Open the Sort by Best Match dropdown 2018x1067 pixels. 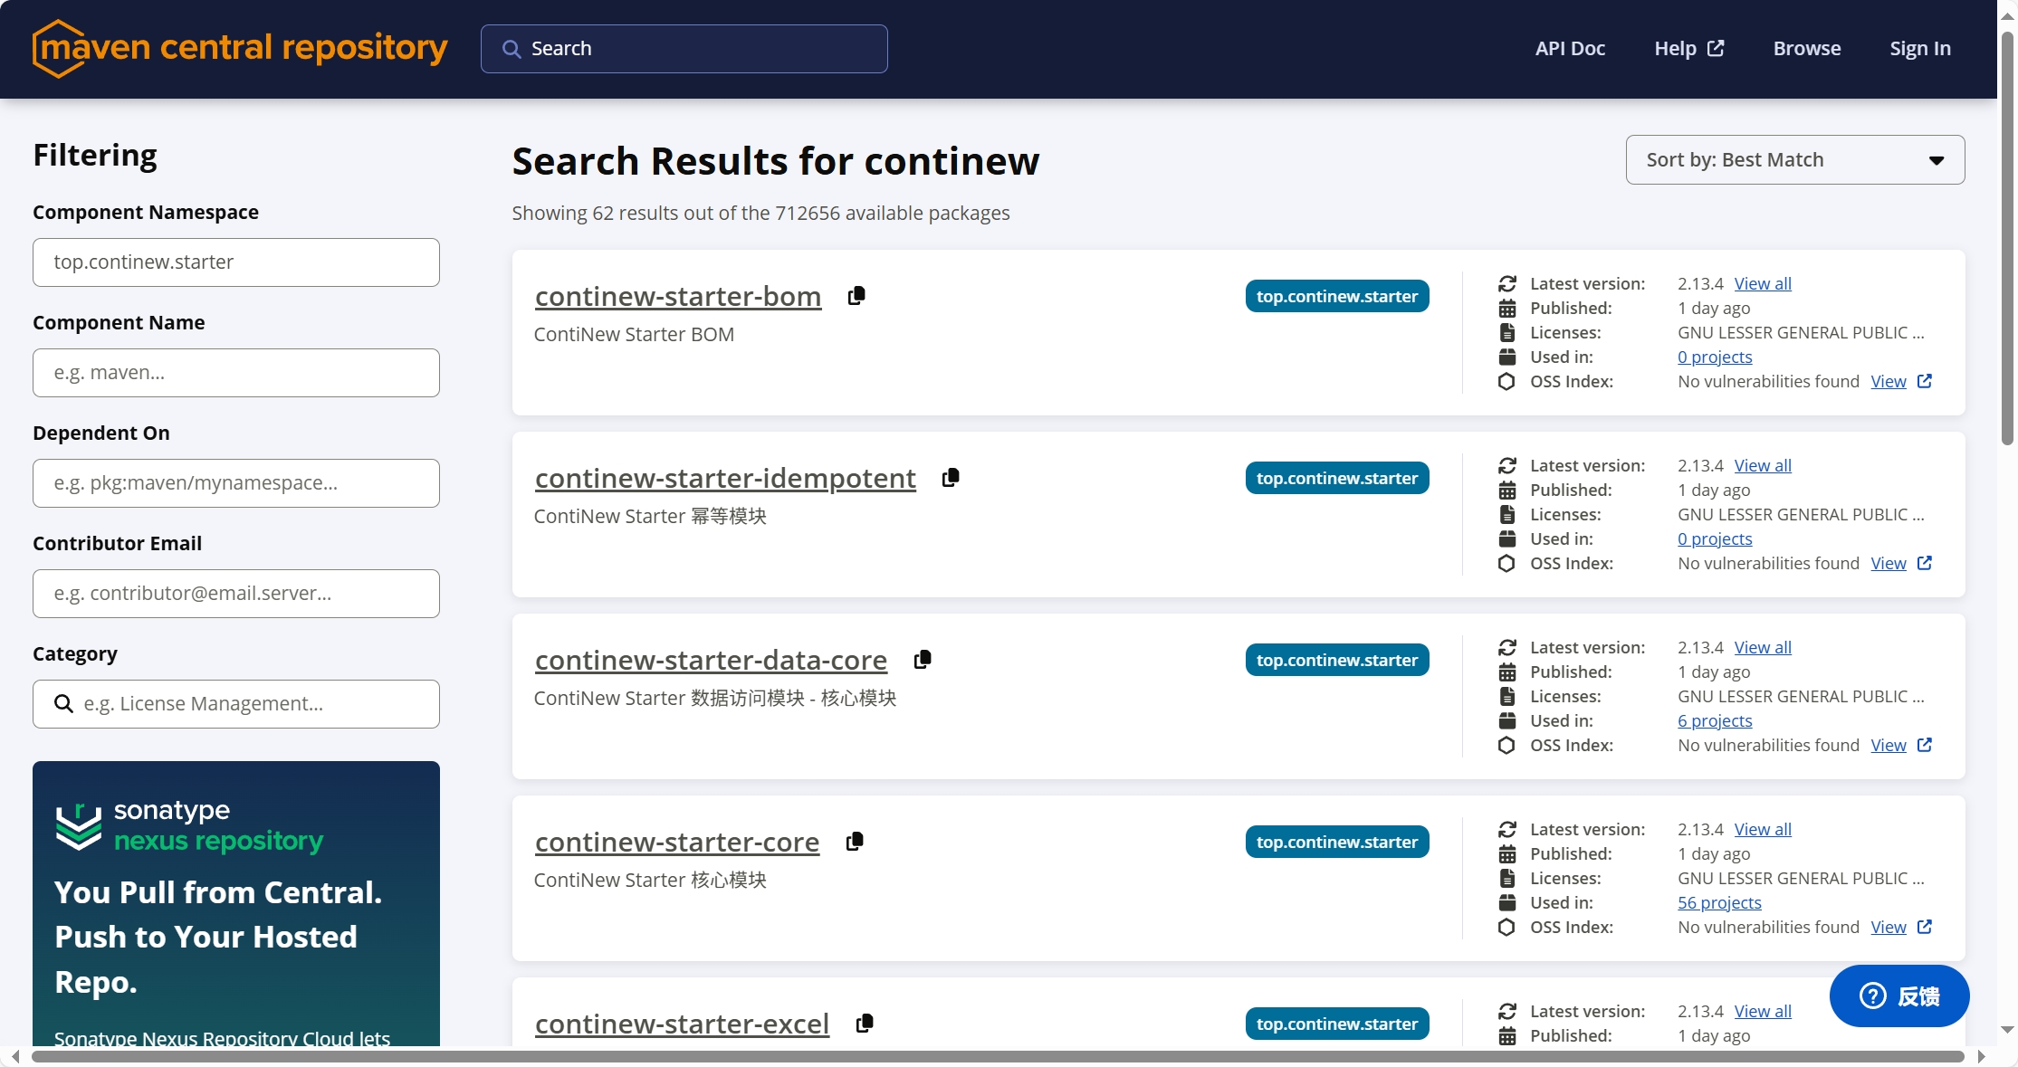(1794, 159)
